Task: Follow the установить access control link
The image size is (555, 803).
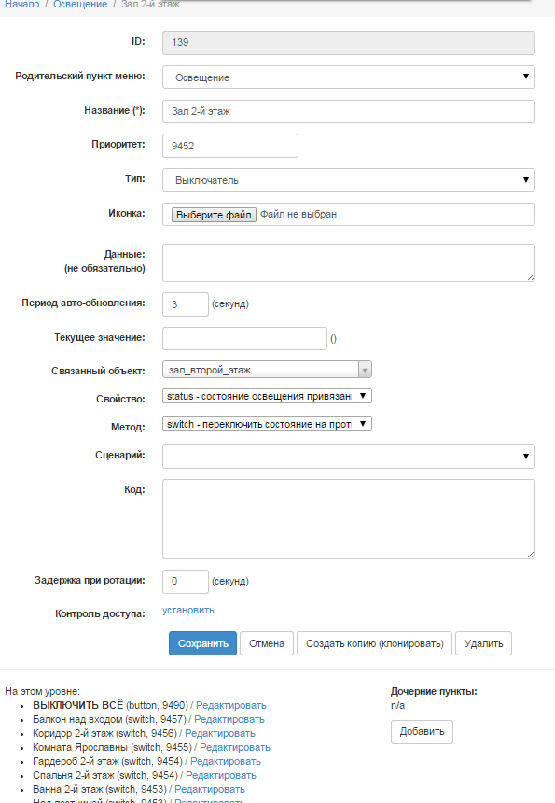Action: (188, 610)
